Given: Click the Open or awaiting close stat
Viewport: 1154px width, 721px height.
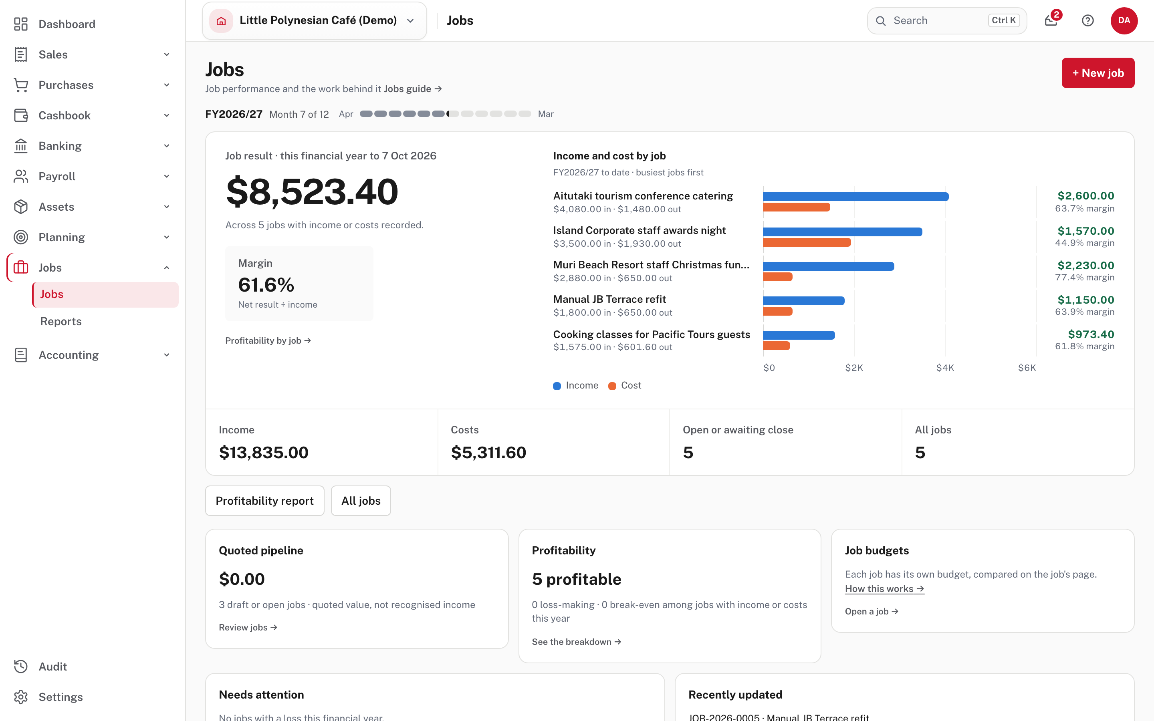Looking at the screenshot, I should click(x=785, y=443).
